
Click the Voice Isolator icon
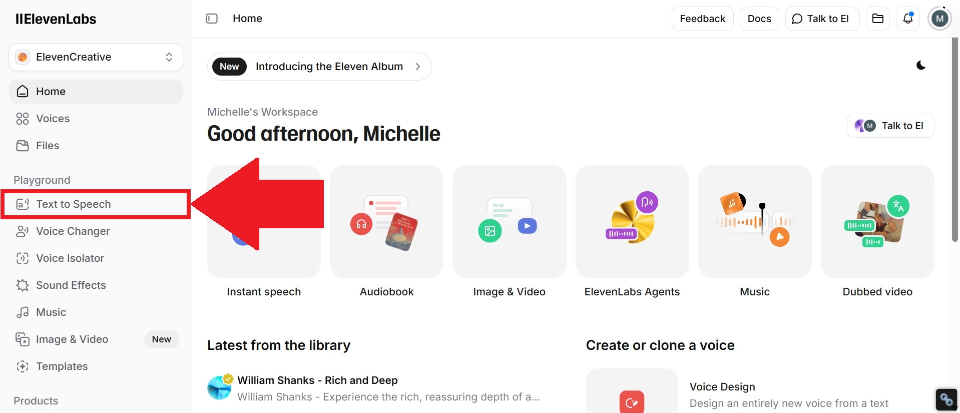point(23,258)
